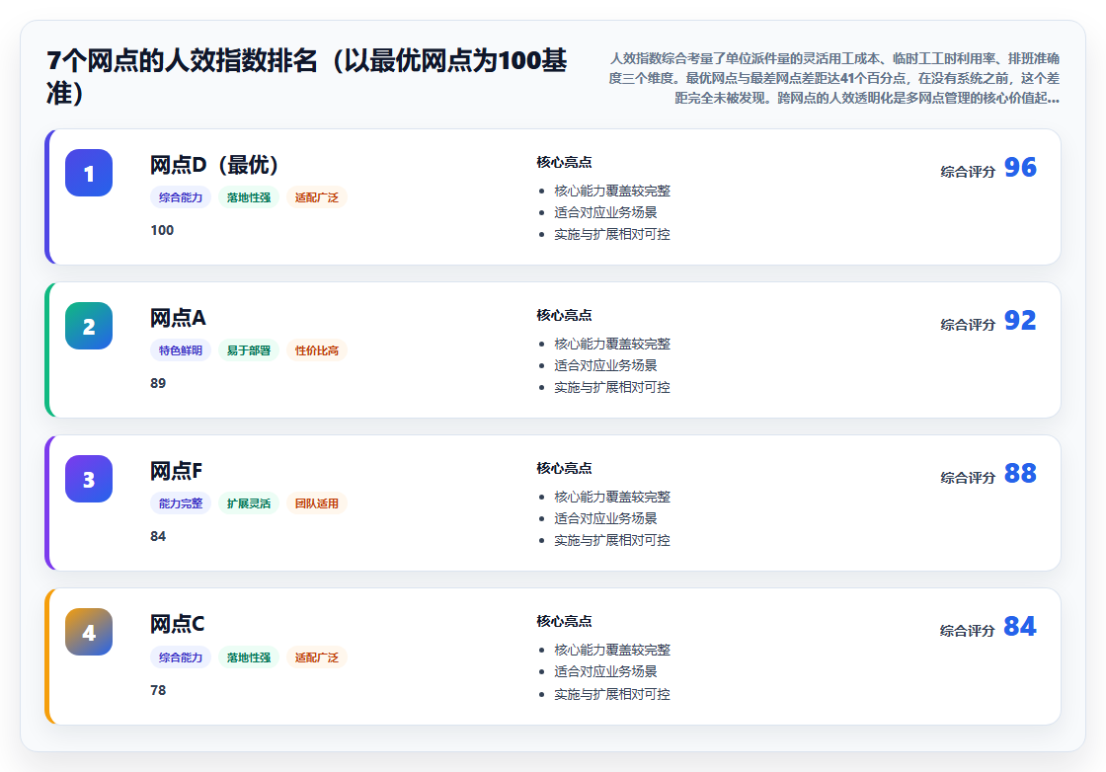Click 核心能力覆盖较完整 bullet in 网点A card
1106x772 pixels.
pyautogui.click(x=612, y=345)
